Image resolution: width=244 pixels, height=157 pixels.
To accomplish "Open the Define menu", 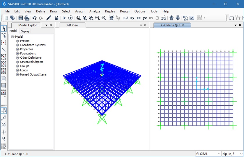I will point(40,11).
